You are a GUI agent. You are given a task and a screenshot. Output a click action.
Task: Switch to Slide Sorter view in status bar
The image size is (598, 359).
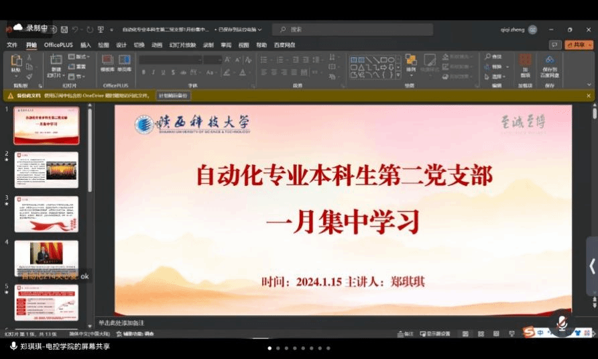tap(481, 334)
